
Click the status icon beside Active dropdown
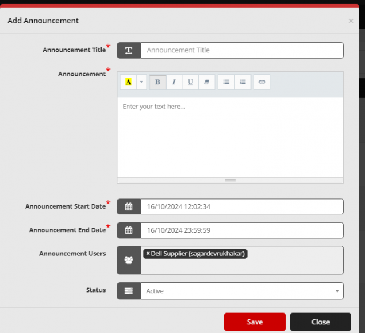[129, 291]
